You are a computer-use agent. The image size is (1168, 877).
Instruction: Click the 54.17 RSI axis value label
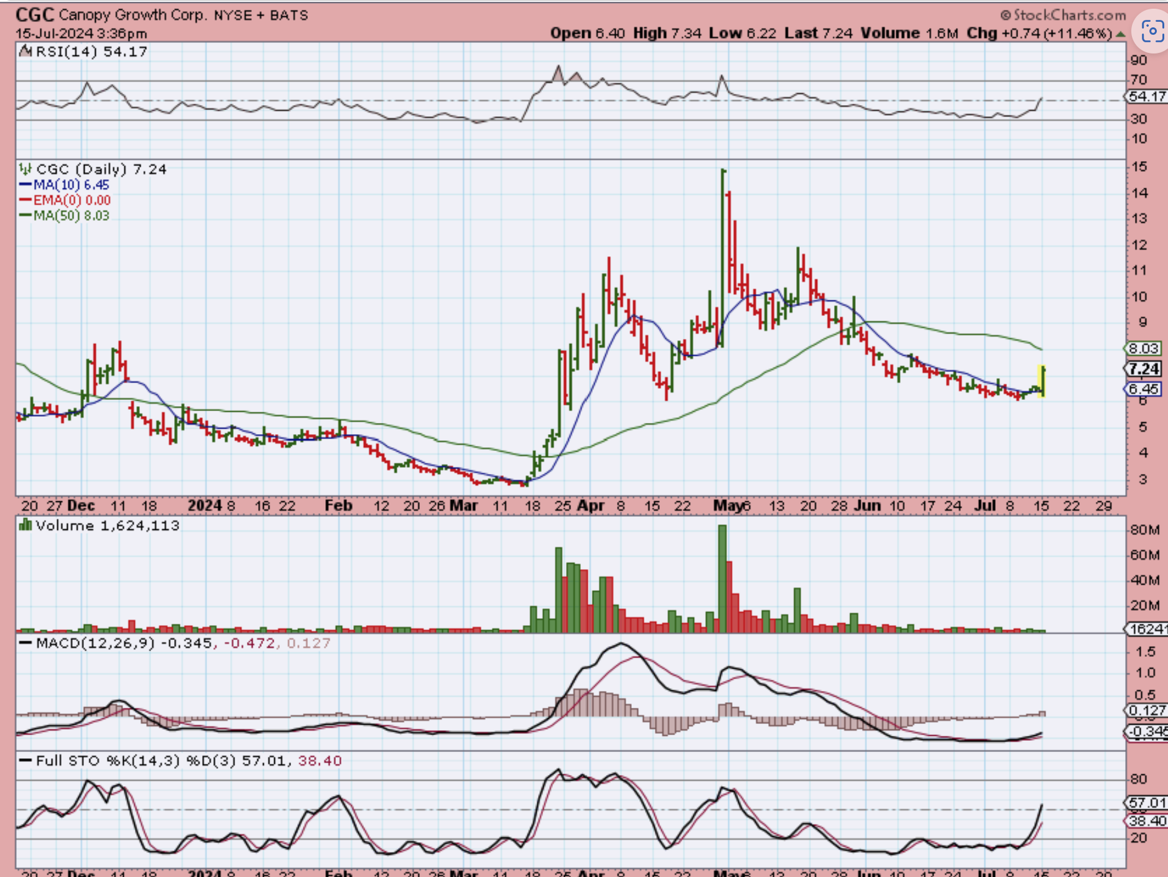pyautogui.click(x=1146, y=96)
